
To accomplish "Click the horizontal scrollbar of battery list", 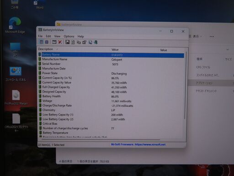I will click(101, 139).
